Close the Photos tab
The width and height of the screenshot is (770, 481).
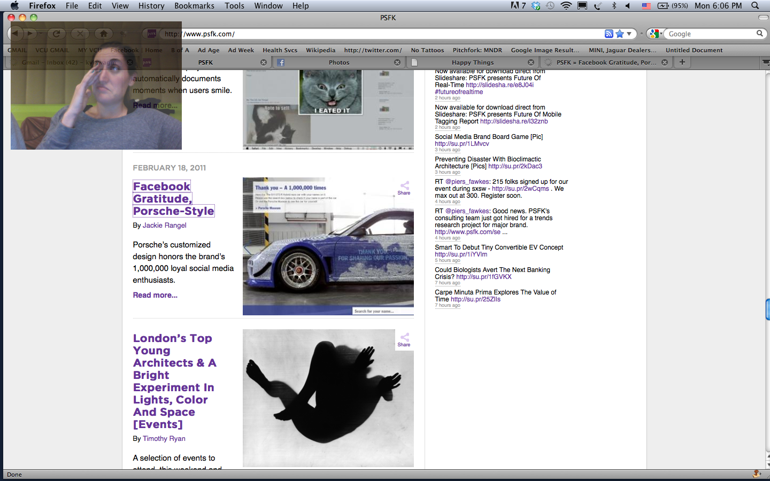(x=397, y=63)
